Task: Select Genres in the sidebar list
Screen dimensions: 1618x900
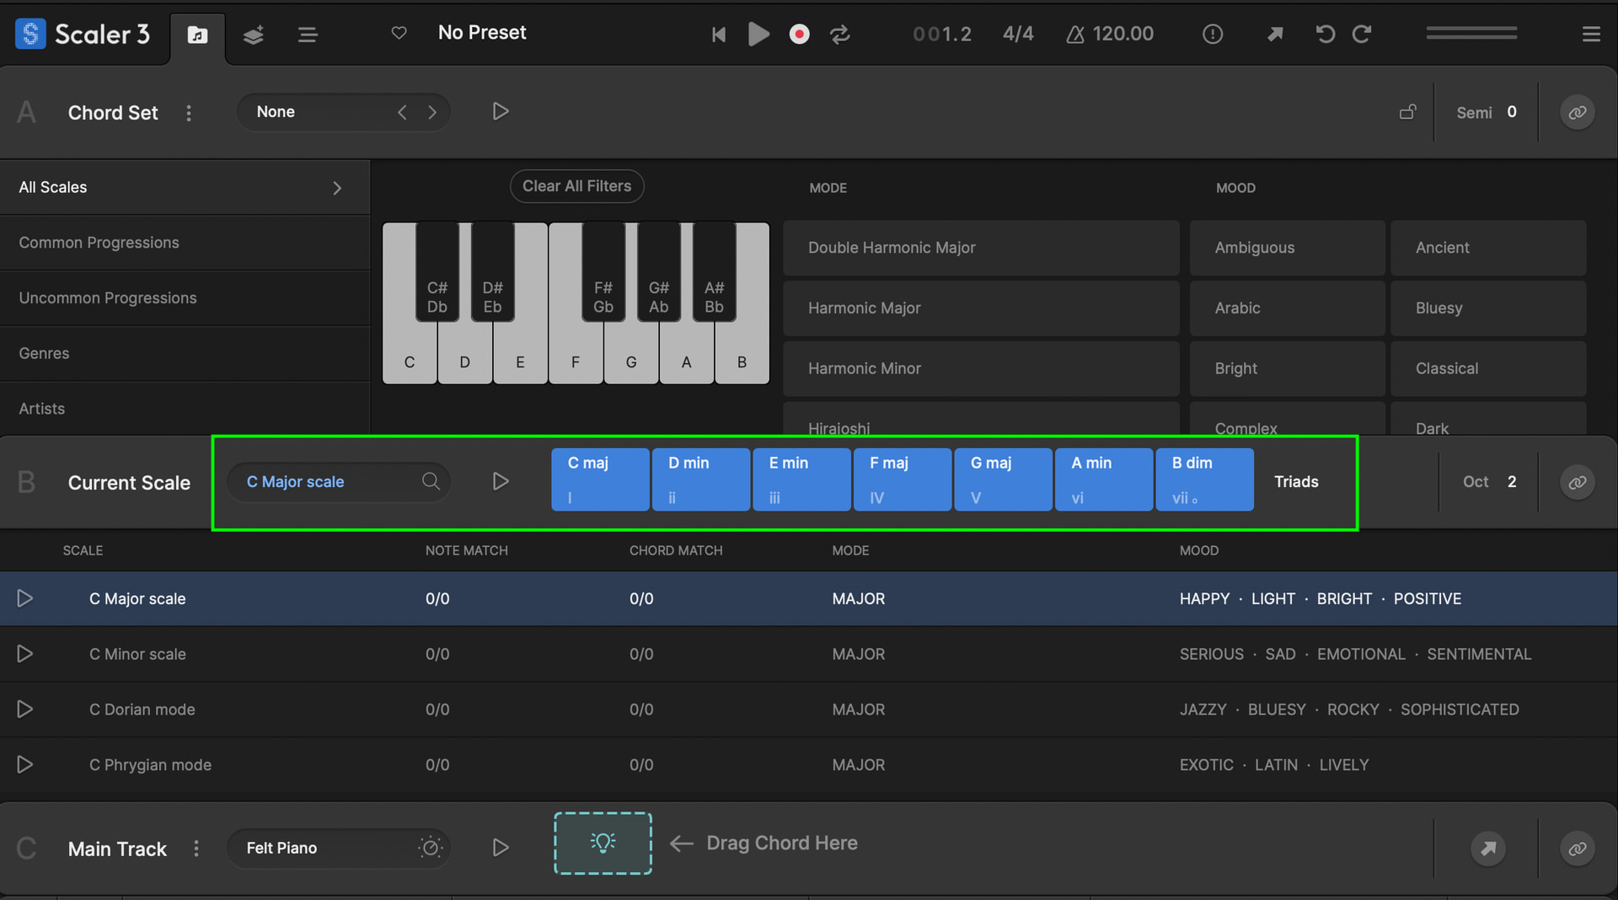Action: (x=45, y=353)
